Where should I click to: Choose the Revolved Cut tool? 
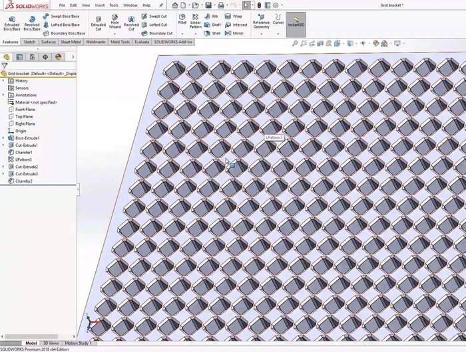click(131, 23)
